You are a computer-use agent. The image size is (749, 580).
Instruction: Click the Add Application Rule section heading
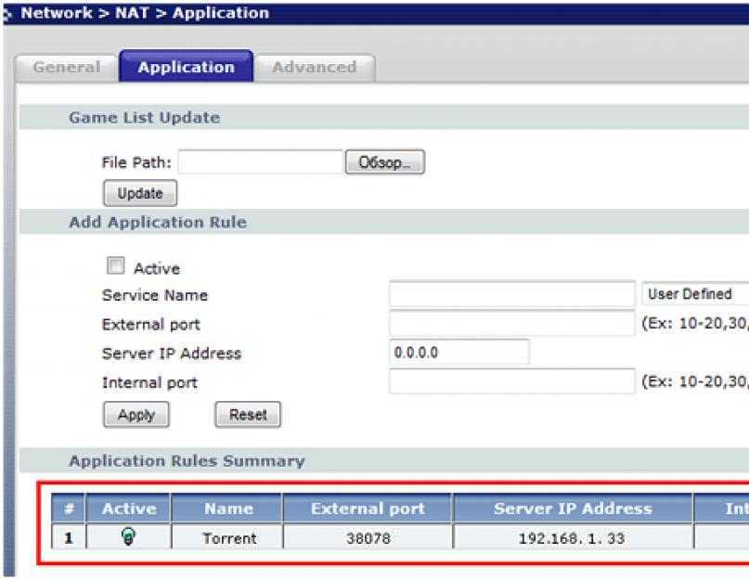coord(158,222)
